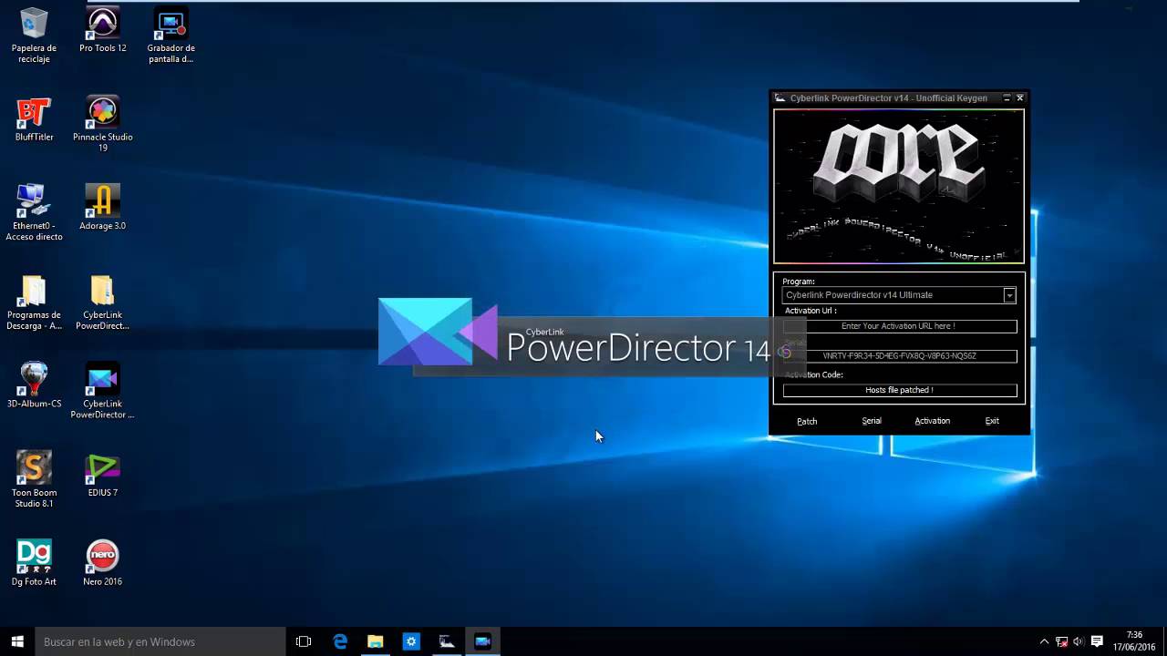Open the Program dropdown arrow in the keygen window
The width and height of the screenshot is (1167, 656).
click(x=1009, y=295)
